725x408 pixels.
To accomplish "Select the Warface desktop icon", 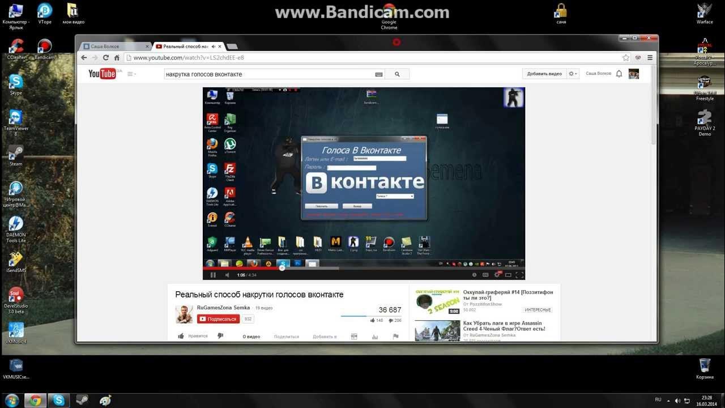I will 705,14.
